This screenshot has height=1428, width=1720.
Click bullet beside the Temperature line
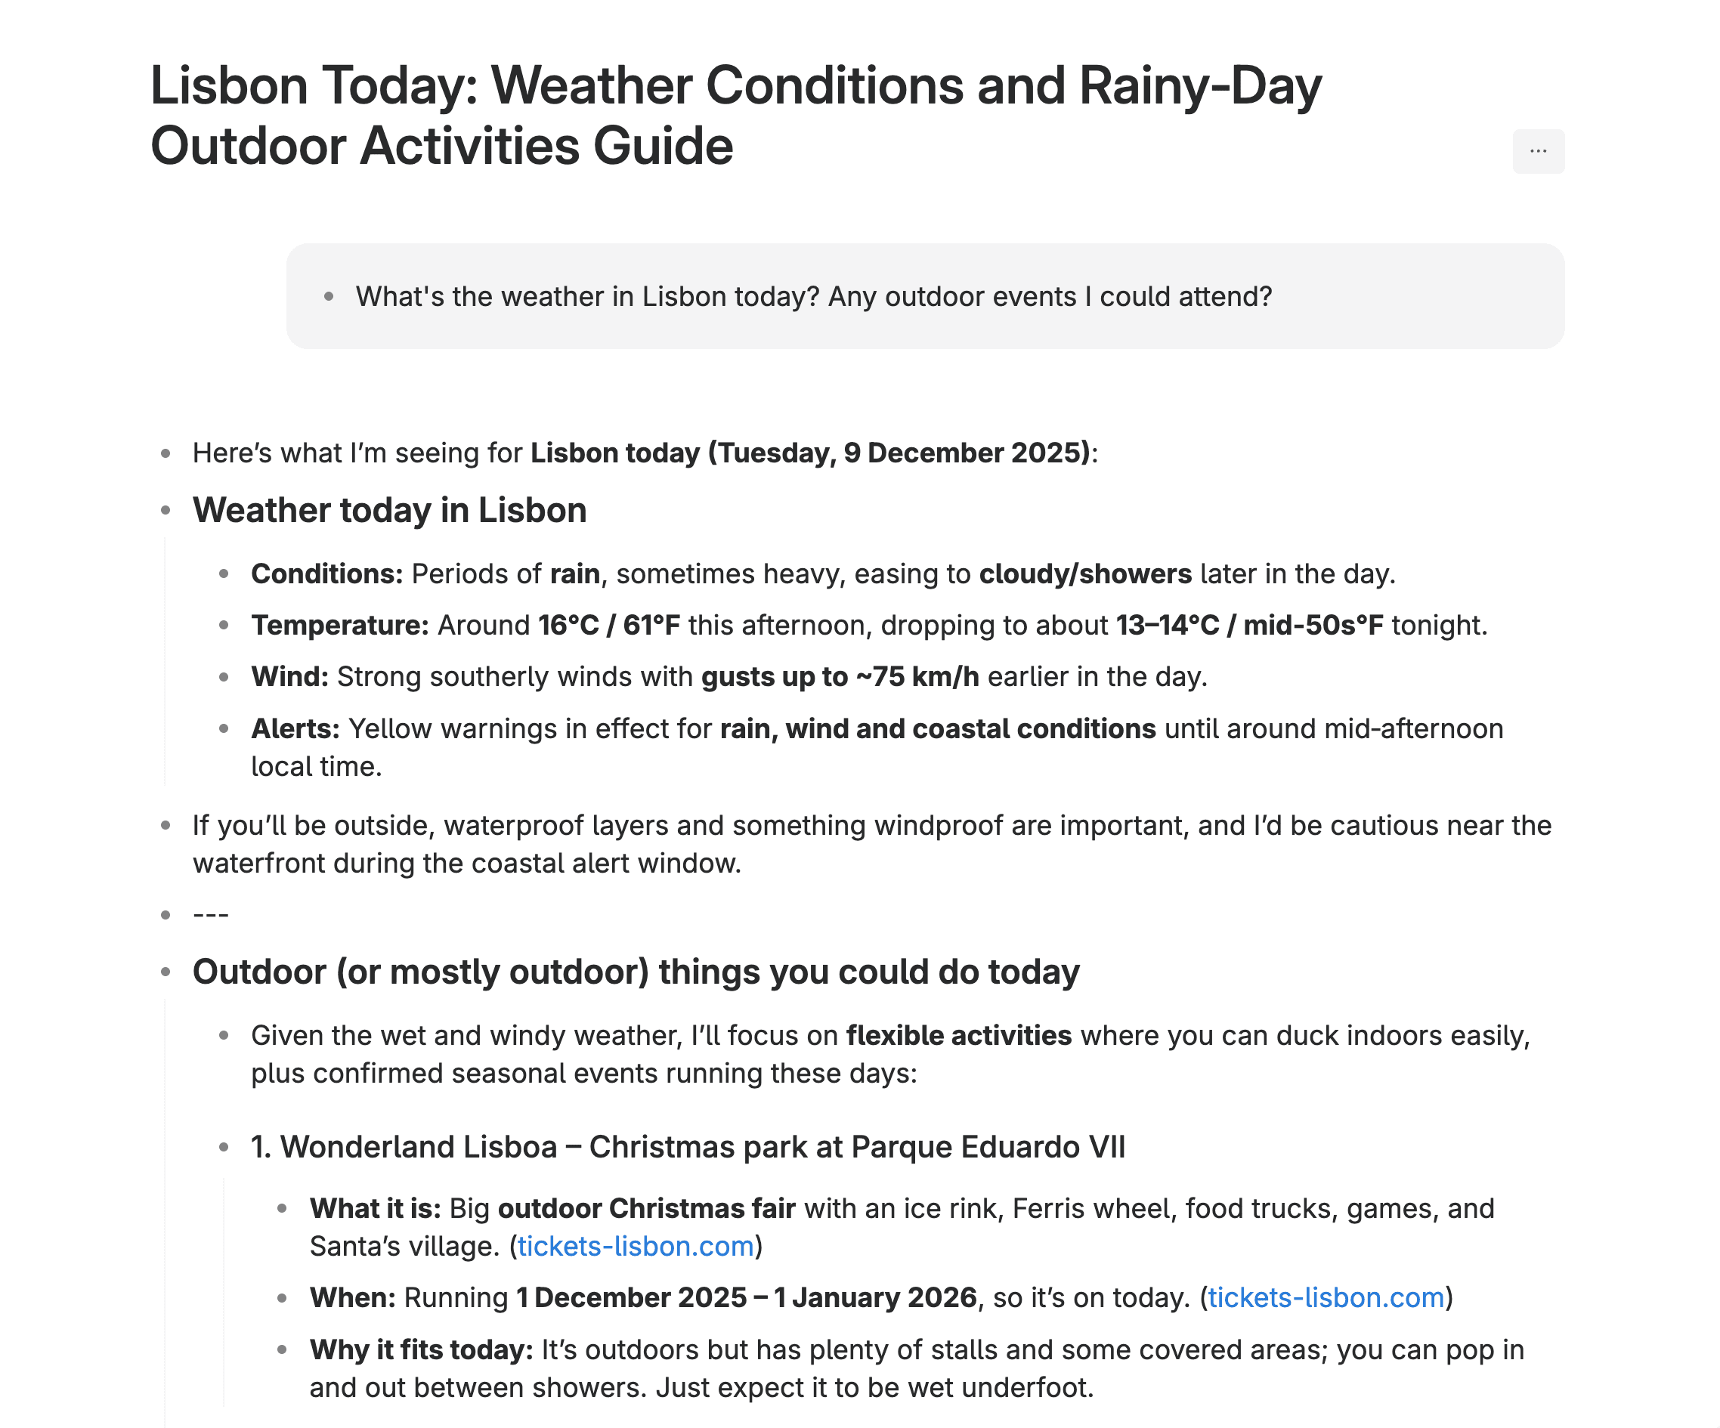[224, 626]
